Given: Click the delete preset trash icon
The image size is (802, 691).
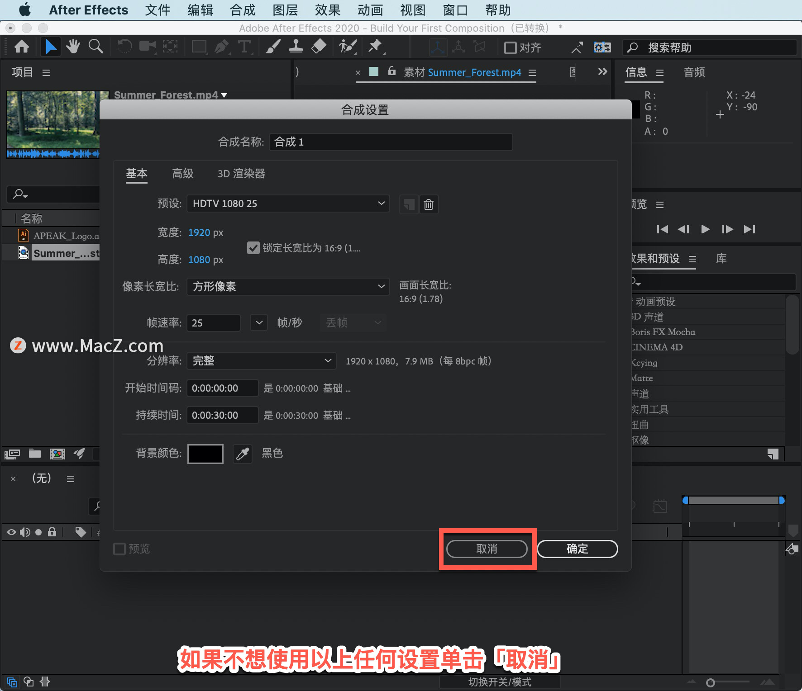Looking at the screenshot, I should click(429, 205).
